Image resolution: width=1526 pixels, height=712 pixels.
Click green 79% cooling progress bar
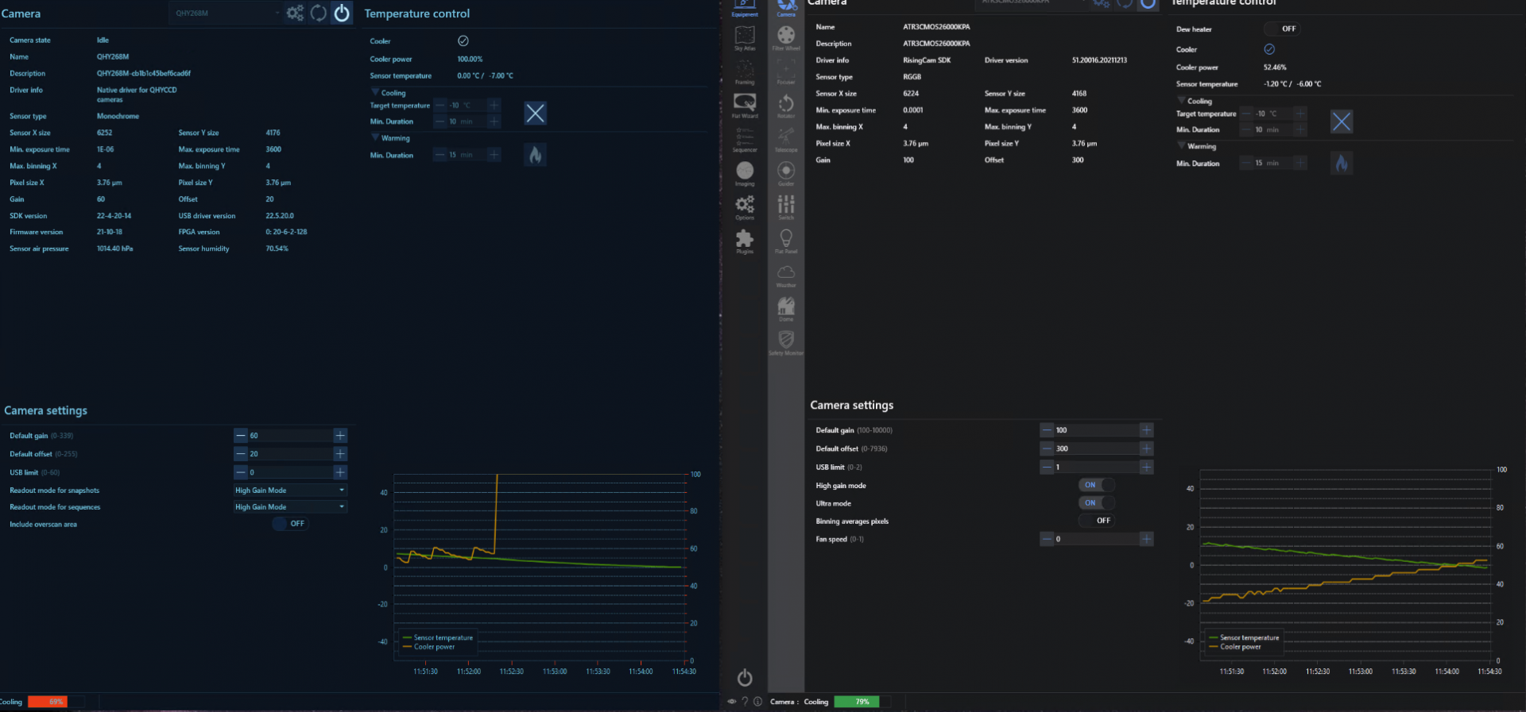coord(862,702)
